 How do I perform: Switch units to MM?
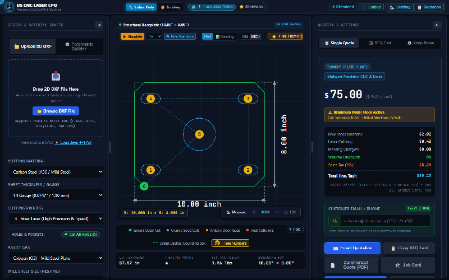point(245,36)
